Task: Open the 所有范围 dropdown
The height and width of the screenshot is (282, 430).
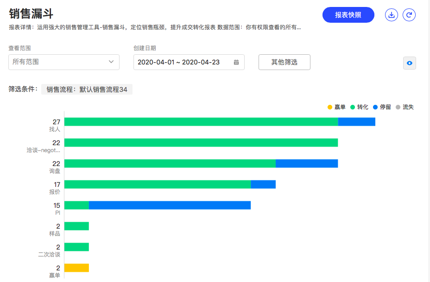Action: tap(63, 62)
